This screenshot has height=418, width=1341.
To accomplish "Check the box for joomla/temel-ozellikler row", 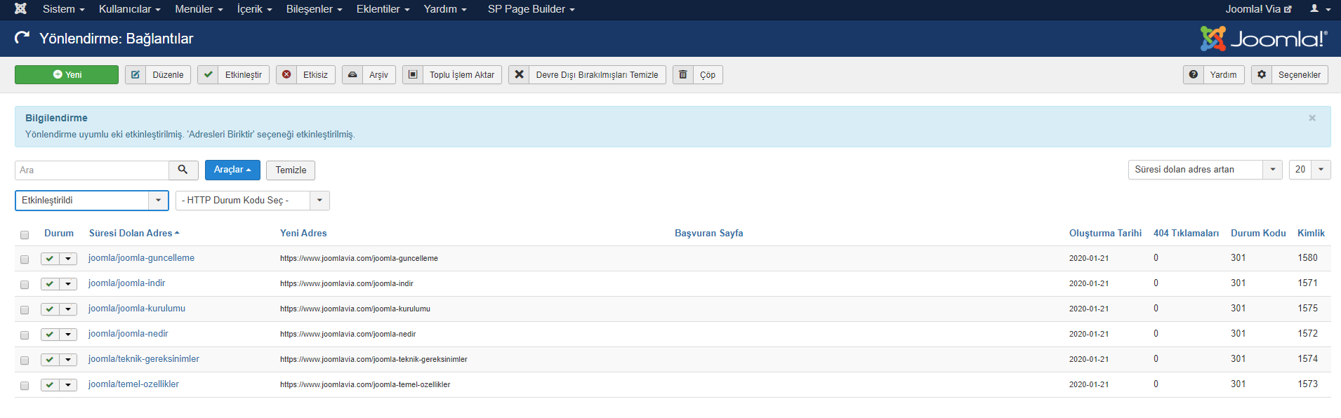I will point(25,386).
